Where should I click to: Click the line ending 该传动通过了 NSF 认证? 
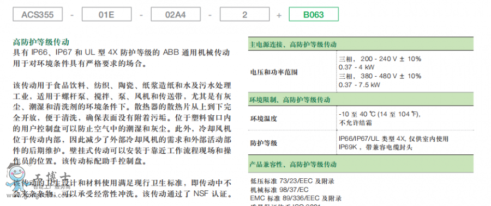(122, 194)
